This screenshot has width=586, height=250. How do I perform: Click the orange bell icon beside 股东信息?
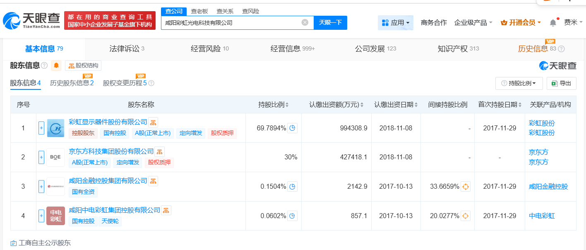point(56,65)
